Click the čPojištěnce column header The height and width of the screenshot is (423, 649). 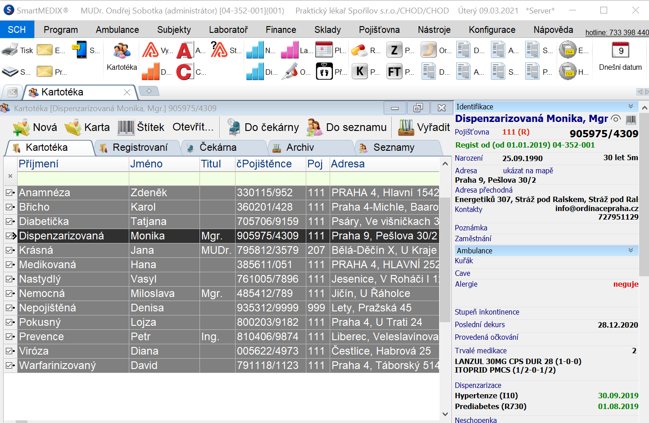(x=270, y=164)
